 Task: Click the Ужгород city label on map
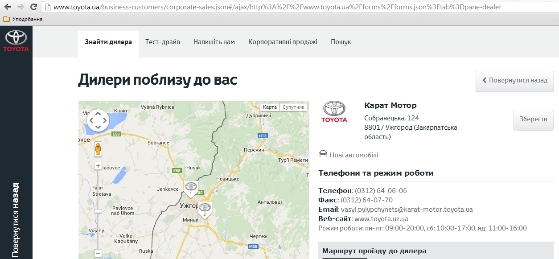coord(189,207)
